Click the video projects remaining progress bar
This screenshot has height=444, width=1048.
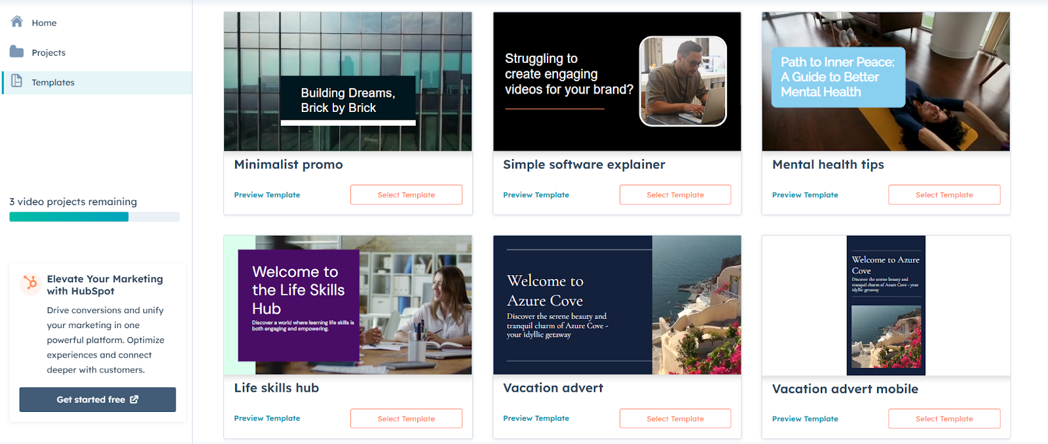click(x=94, y=217)
